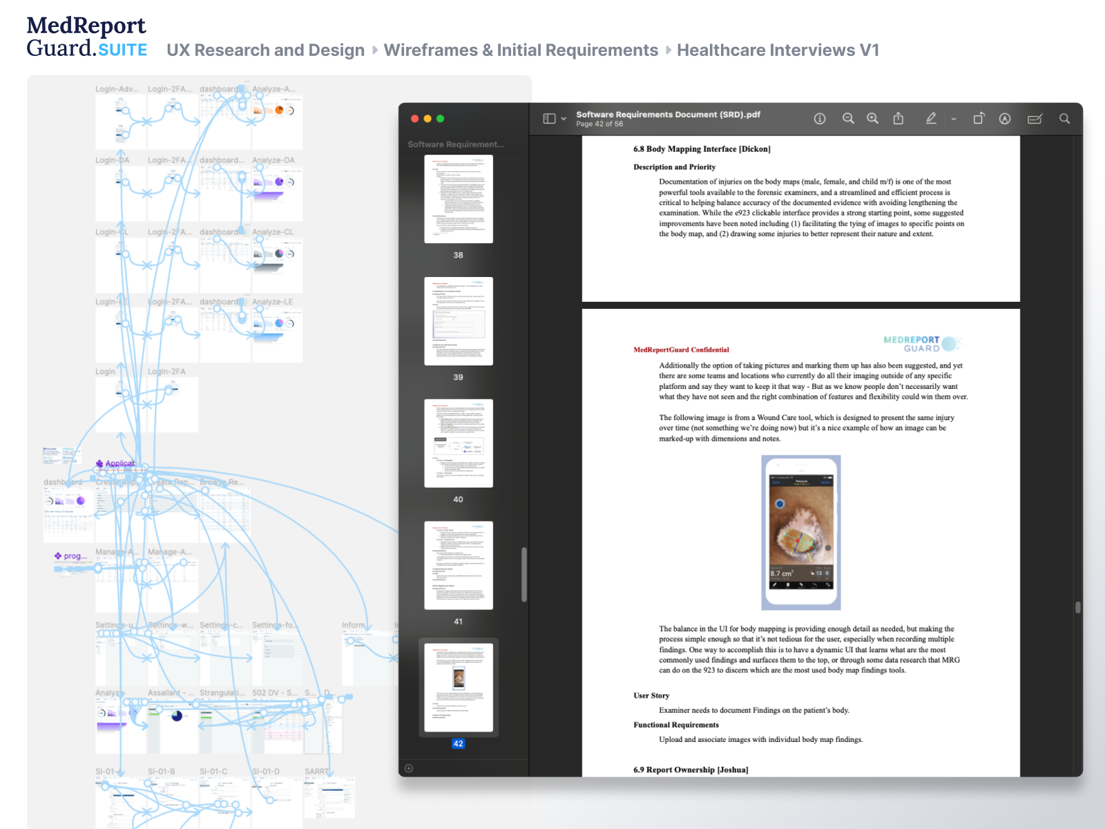Image resolution: width=1105 pixels, height=829 pixels.
Task: Click the 'Software Requirements Document (SRD).pdf' title
Action: 668,115
